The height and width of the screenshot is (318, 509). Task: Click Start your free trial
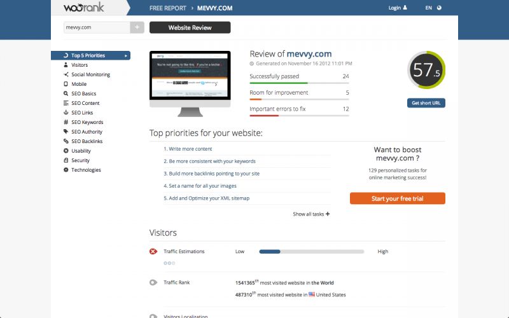397,198
